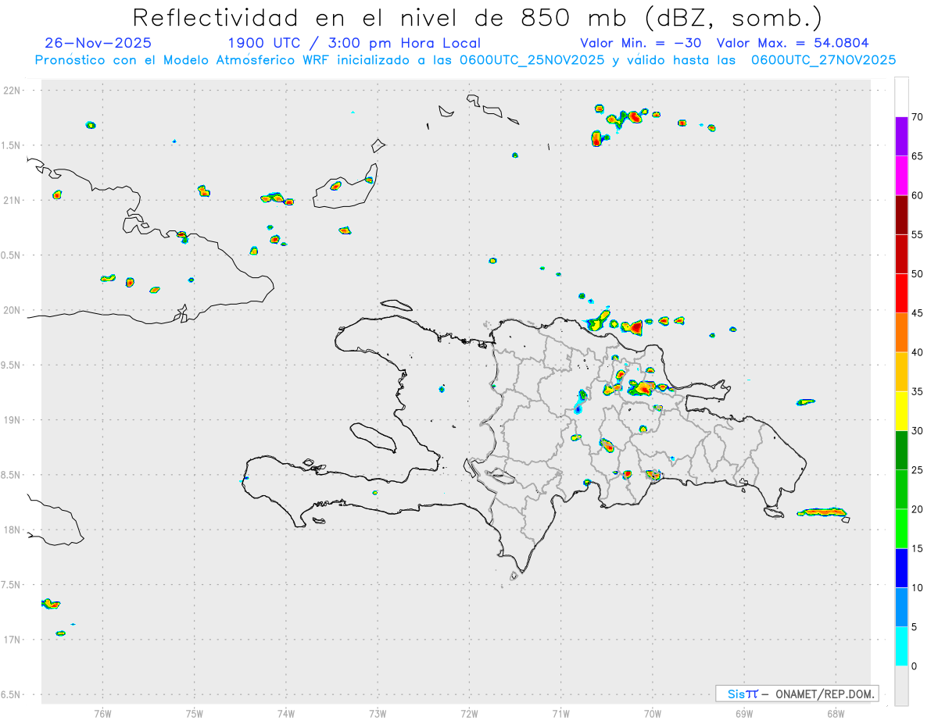The height and width of the screenshot is (724, 938).
Task: Click the 'Valor Min. = -30' text
Action: [x=642, y=43]
